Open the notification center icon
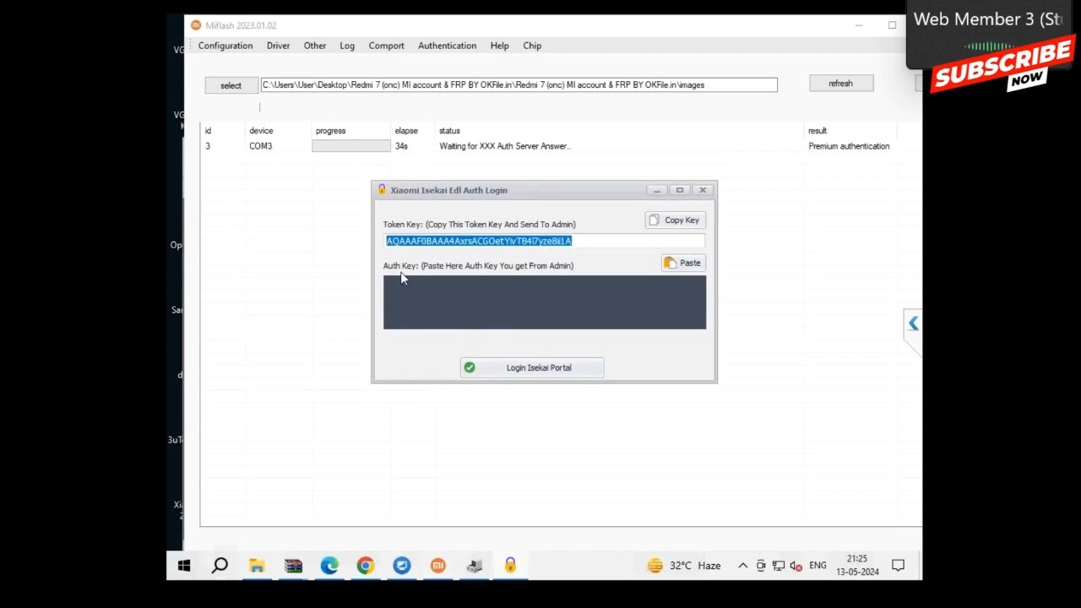The height and width of the screenshot is (608, 1081). (899, 566)
